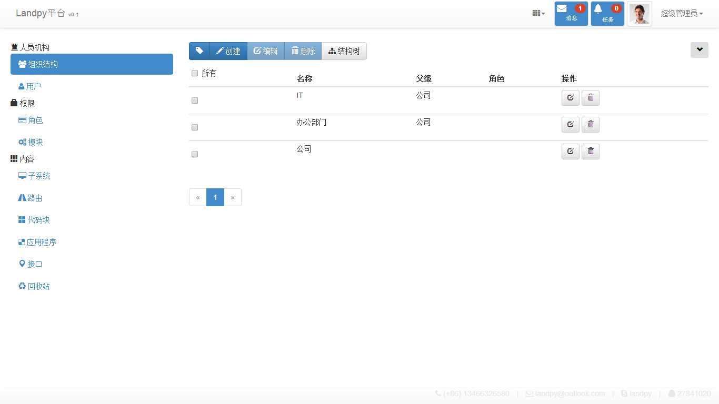Select page 1 in pagination
719x404 pixels.
coord(215,197)
